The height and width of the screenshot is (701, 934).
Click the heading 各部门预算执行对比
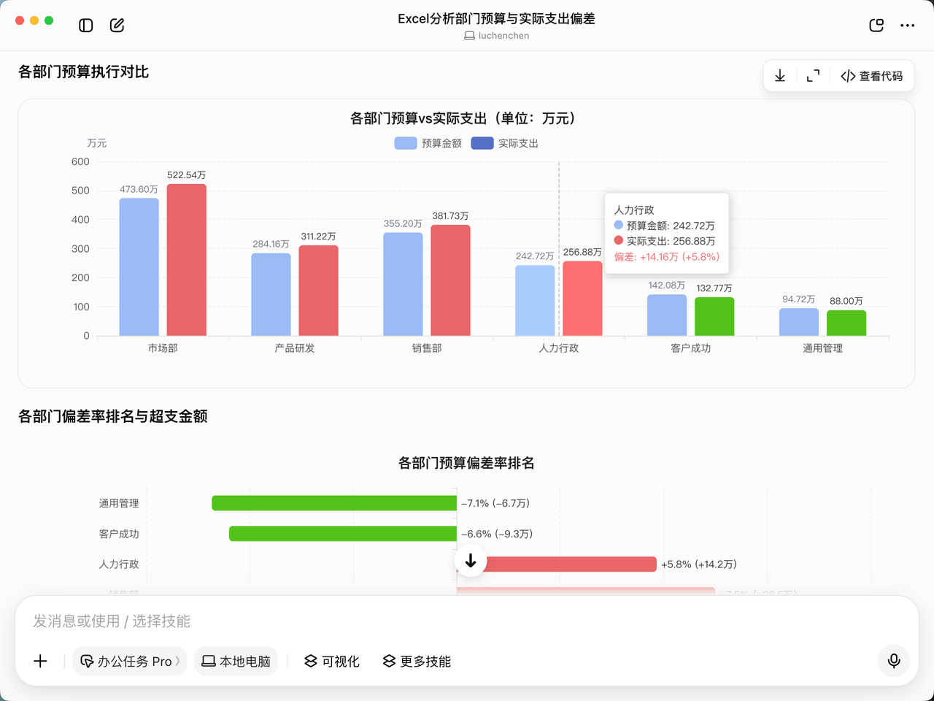coord(83,72)
